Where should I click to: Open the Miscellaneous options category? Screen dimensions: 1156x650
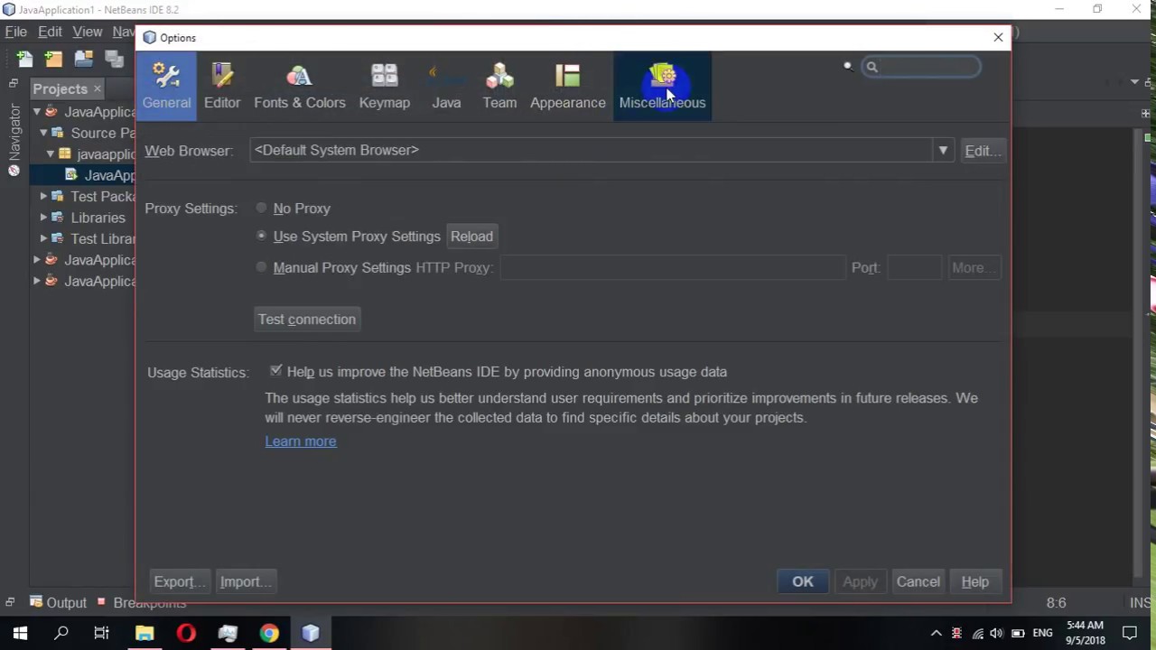click(x=662, y=87)
